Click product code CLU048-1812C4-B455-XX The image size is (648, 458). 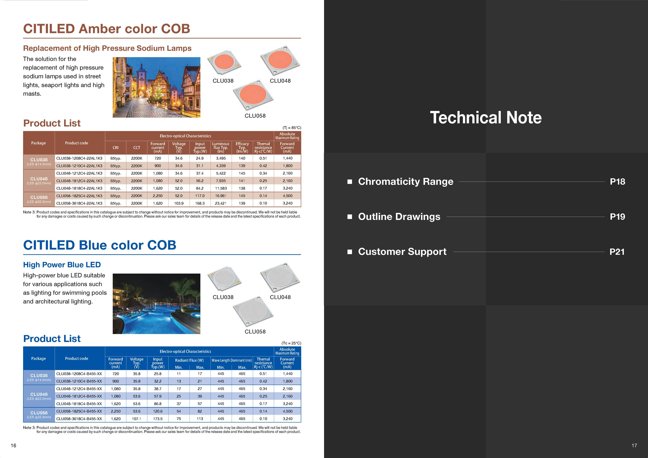(79, 396)
